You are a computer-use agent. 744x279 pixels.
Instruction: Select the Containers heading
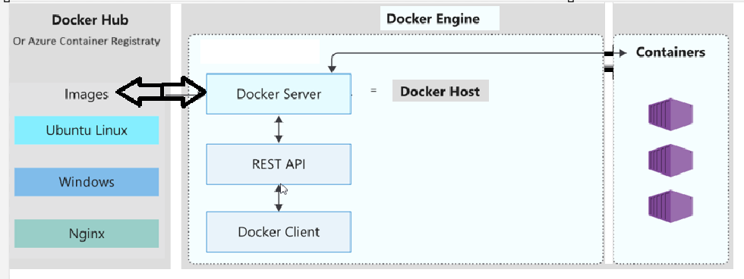[670, 52]
